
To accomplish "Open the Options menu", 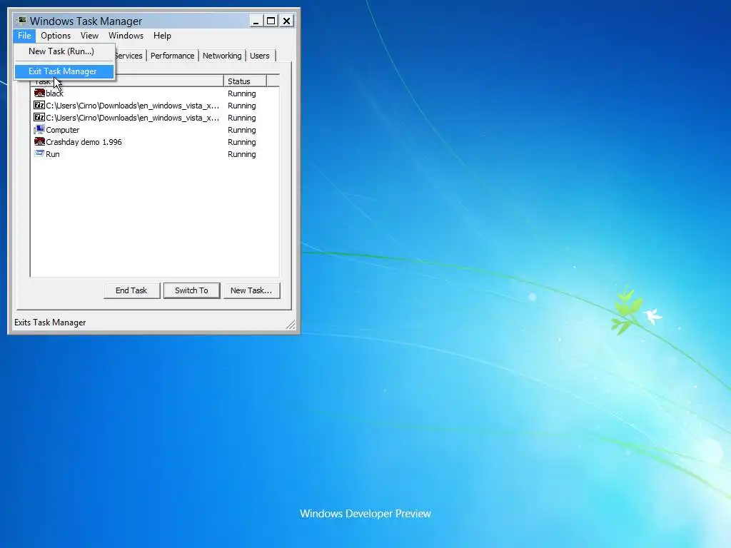I will pyautogui.click(x=56, y=36).
